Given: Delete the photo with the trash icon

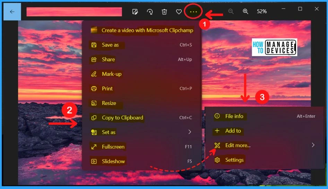Looking at the screenshot, I should [164, 12].
